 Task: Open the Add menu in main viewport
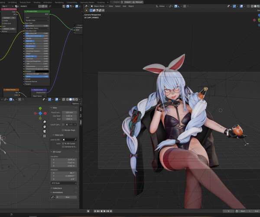(x=124, y=7)
